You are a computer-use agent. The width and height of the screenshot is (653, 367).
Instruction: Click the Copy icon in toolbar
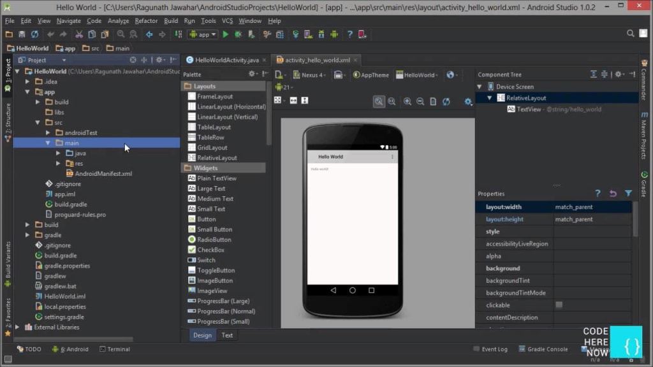(92, 34)
